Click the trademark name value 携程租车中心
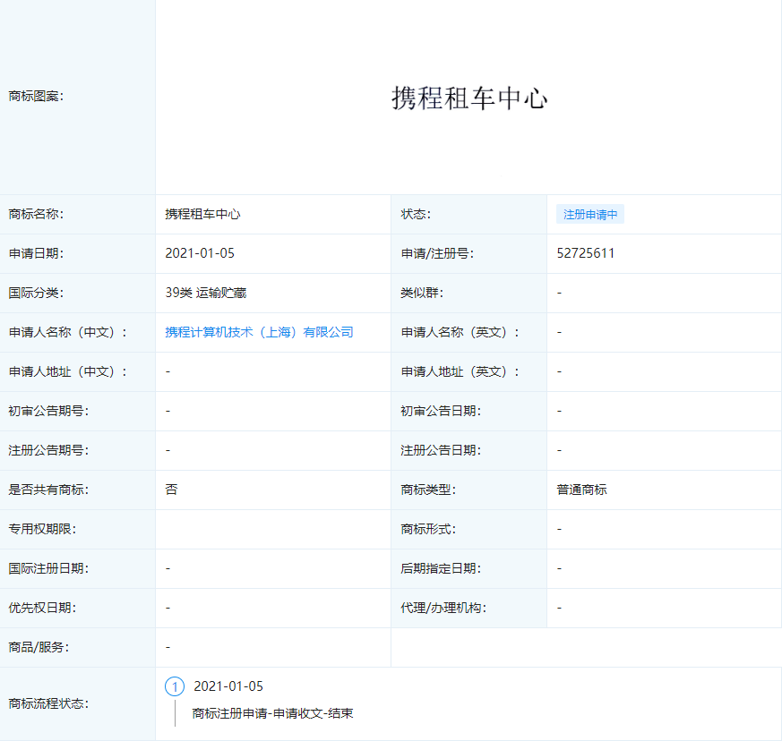 pyautogui.click(x=202, y=214)
